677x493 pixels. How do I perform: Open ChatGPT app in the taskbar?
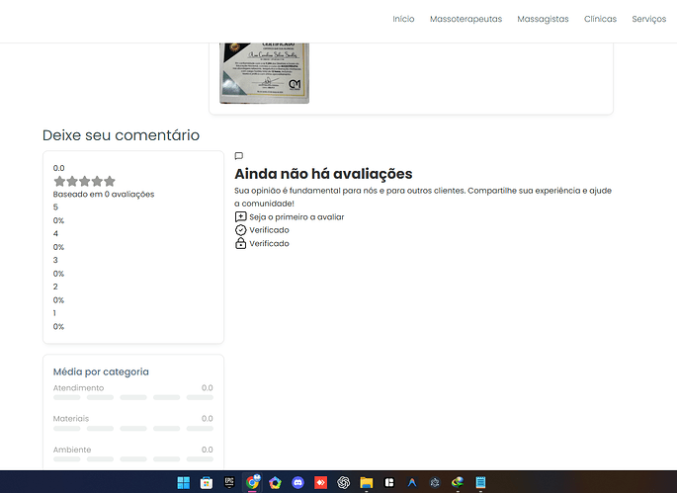point(344,482)
